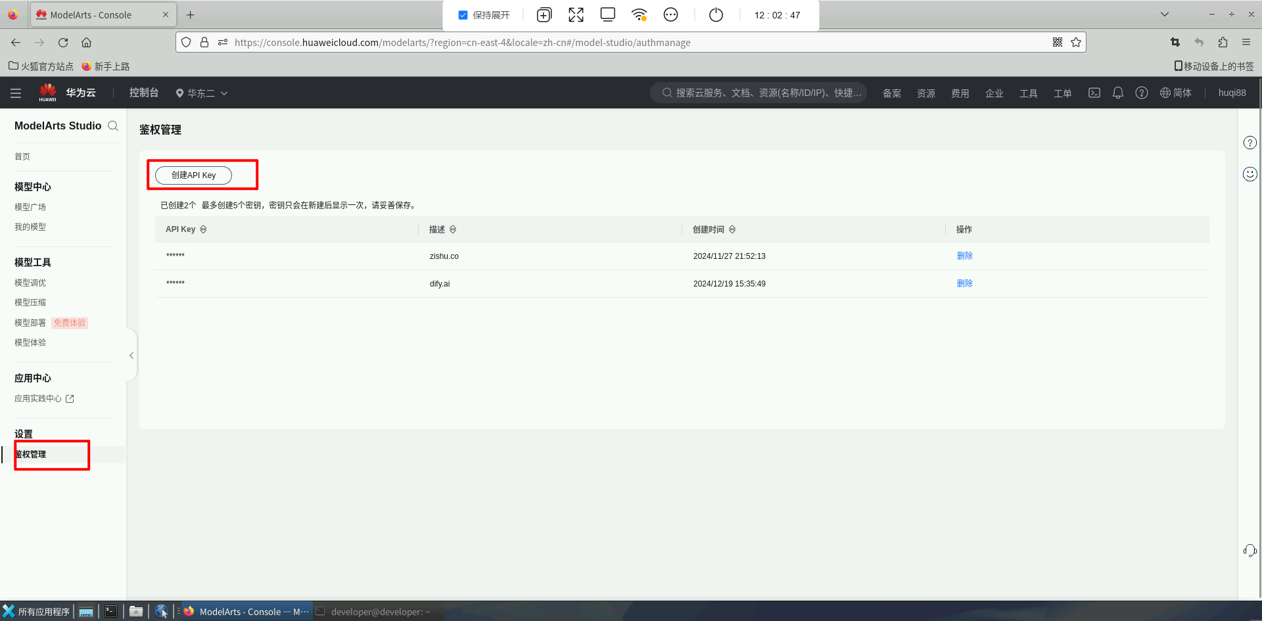Open the 工单 menu item
This screenshot has height=621, width=1262.
[1063, 93]
